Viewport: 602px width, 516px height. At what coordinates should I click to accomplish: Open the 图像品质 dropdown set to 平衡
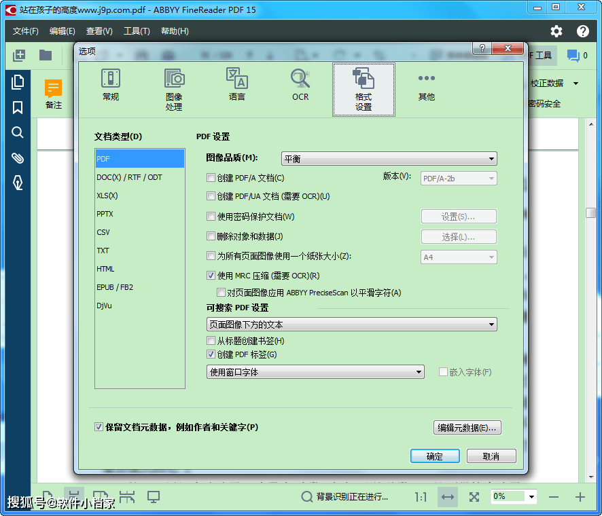[389, 158]
